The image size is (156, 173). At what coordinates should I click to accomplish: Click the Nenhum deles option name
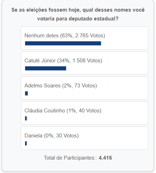[42, 36]
